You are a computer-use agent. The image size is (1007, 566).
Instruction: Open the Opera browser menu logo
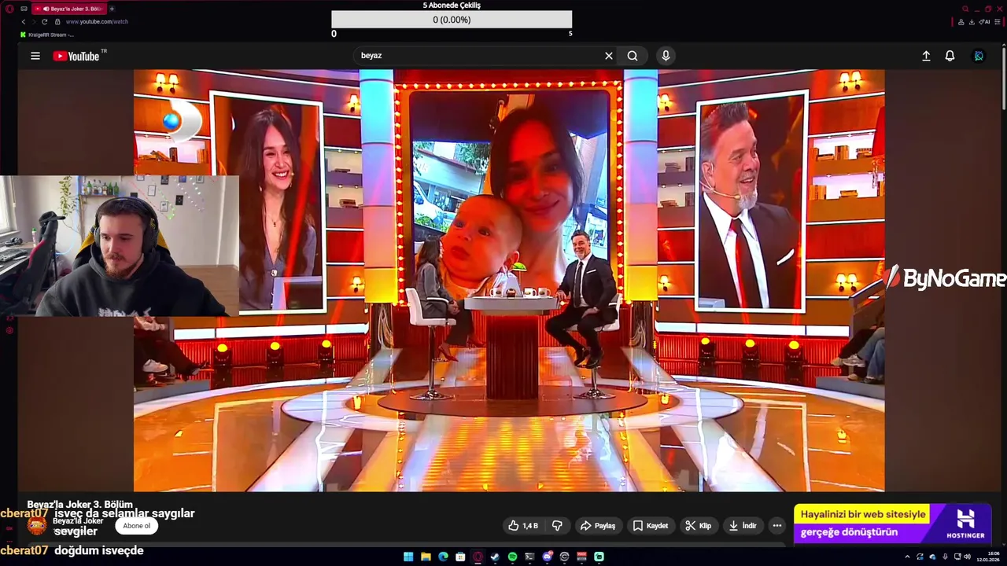click(9, 9)
